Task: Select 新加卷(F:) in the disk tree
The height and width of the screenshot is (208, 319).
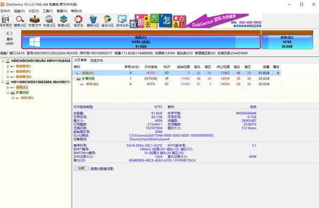Action: (x=24, y=71)
